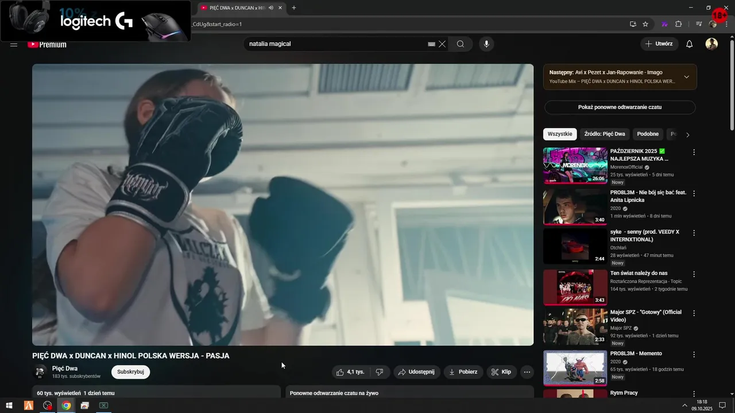Open more actions three-dot button under video

[x=527, y=372]
